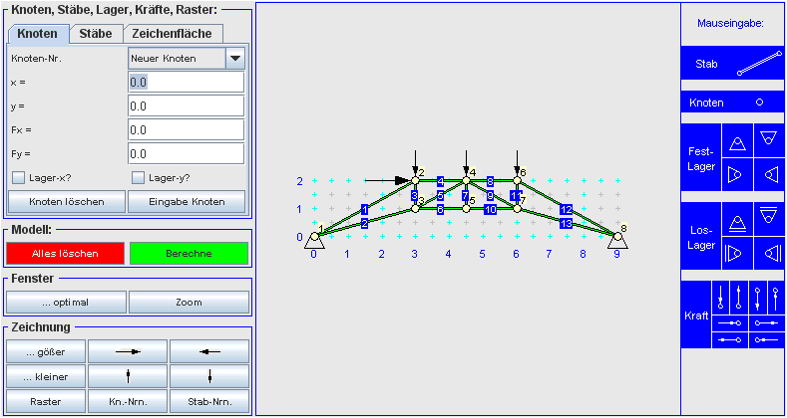
Task: Pick the downward-pointing Fest-Lager triangle
Action: 768,140
